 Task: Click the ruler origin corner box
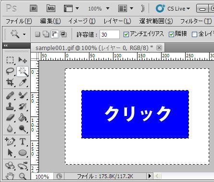click(x=35, y=56)
